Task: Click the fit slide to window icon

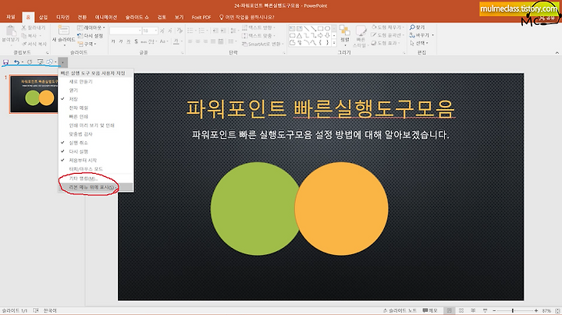Action: [557, 310]
